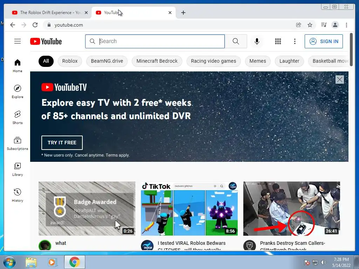Select the All filter chip
The image size is (359, 269).
coord(46,61)
